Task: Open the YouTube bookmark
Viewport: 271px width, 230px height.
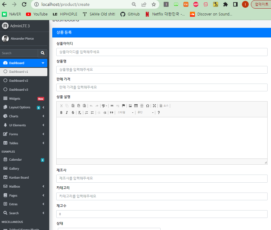Action: [x=37, y=14]
